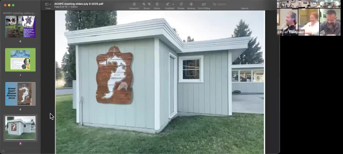The height and width of the screenshot is (154, 343).
Task: Rotate the page with Rotate button
Action: [181, 4]
